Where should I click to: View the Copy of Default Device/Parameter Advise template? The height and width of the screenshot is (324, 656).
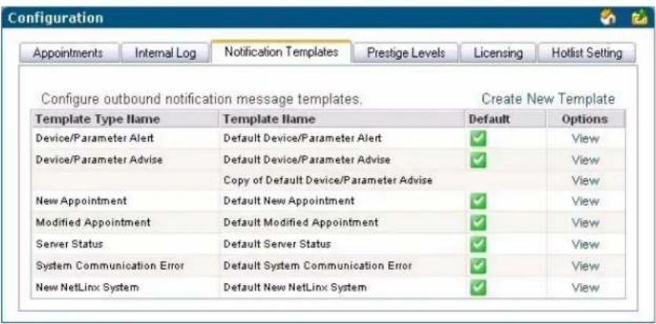coord(585,181)
